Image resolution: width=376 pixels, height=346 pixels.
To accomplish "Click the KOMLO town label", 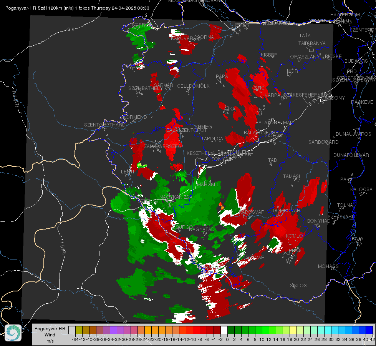I will (x=294, y=236).
